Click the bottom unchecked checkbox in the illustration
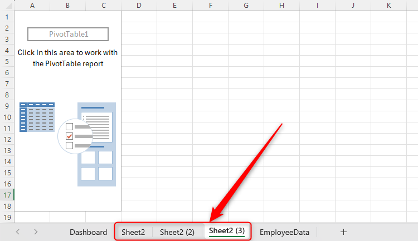The image size is (418, 241). click(69, 145)
